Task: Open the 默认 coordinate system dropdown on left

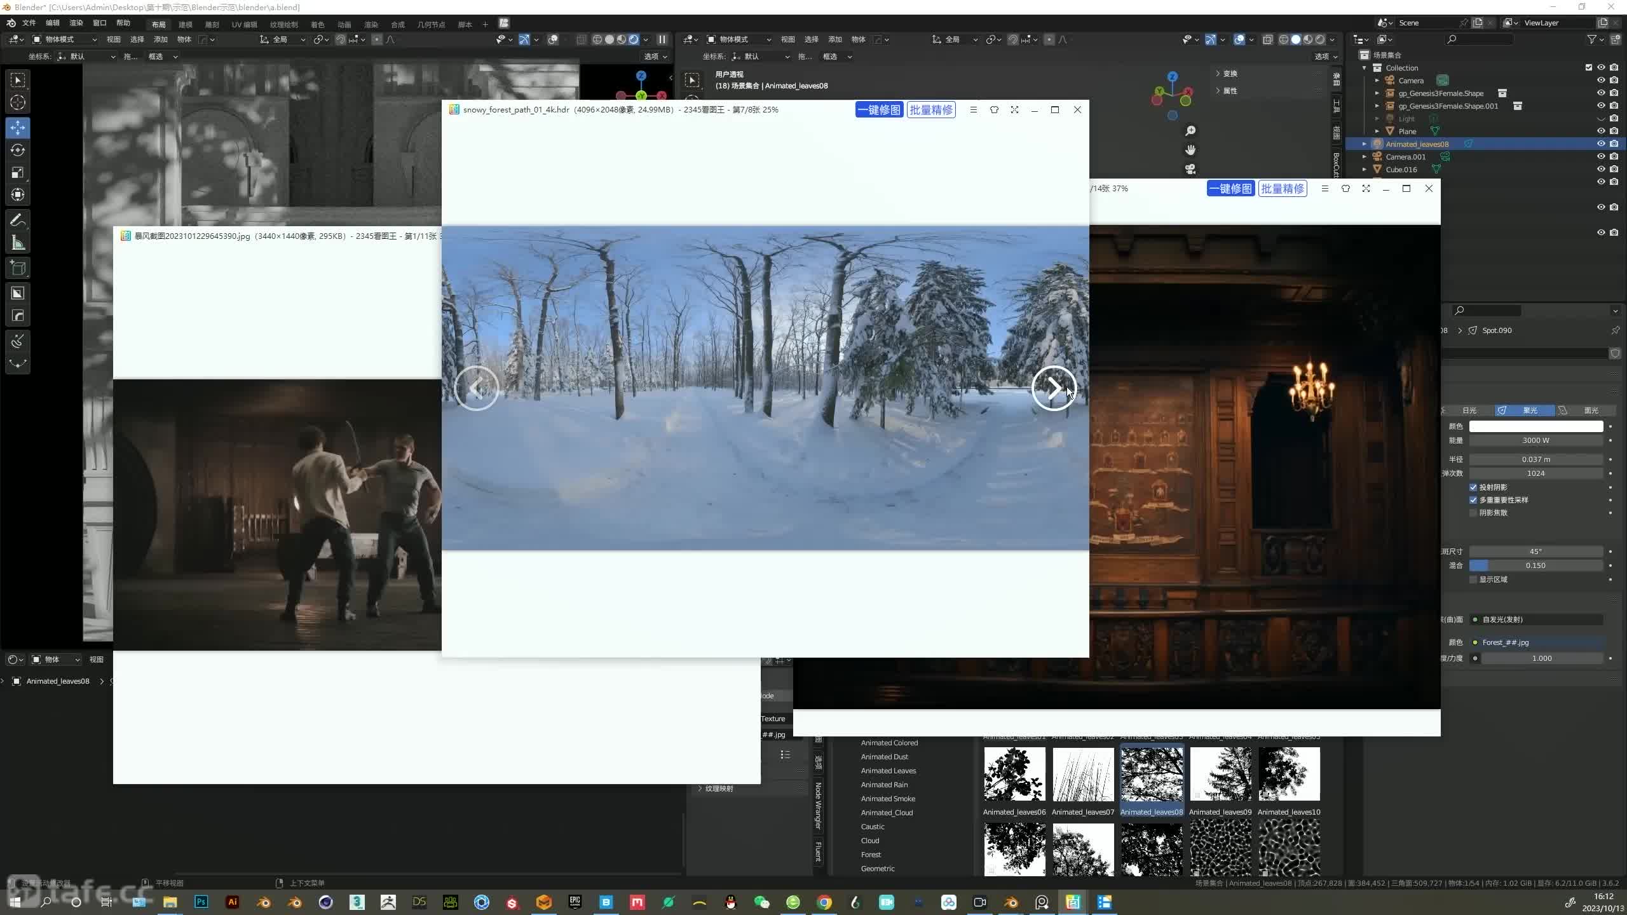Action: click(87, 57)
